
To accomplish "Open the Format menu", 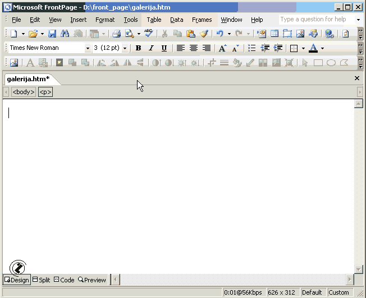I will (105, 20).
